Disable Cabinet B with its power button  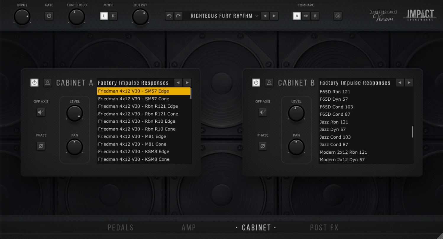click(256, 83)
